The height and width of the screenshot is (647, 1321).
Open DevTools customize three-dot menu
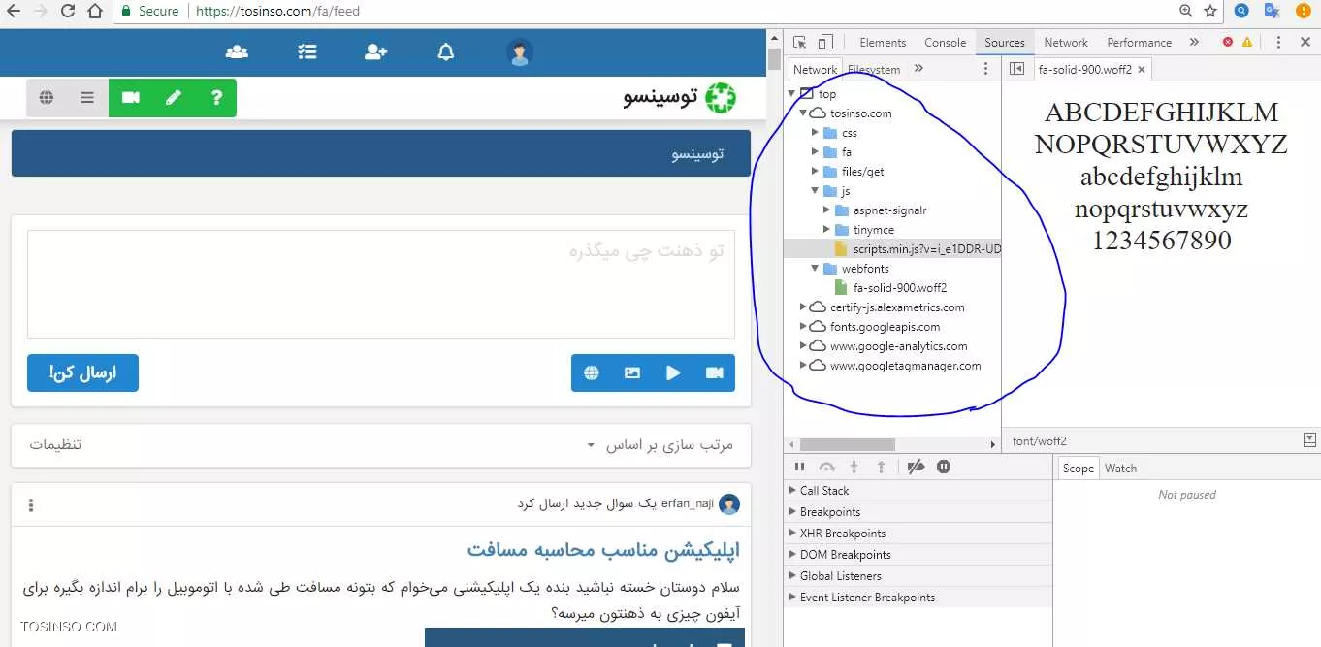point(1278,42)
